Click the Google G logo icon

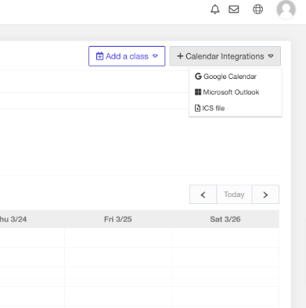(x=198, y=77)
